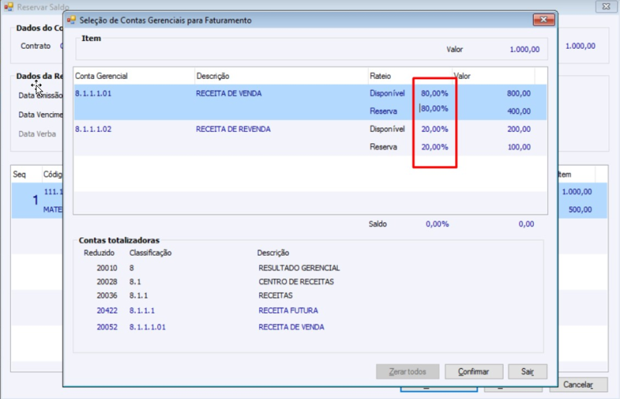
Task: Click the Saldo 0,00% percentage
Action: 437,224
